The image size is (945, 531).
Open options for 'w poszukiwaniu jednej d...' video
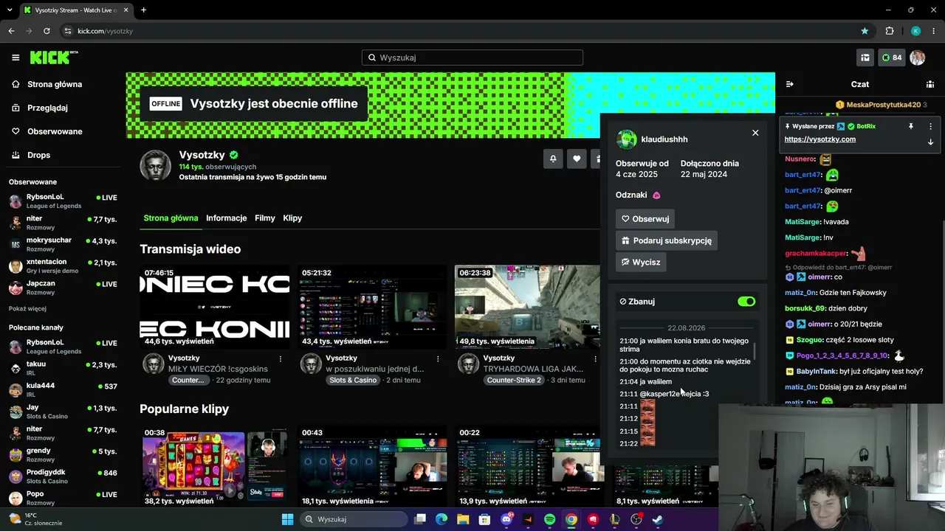point(438,358)
